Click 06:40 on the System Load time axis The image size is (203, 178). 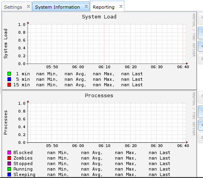(x=183, y=67)
